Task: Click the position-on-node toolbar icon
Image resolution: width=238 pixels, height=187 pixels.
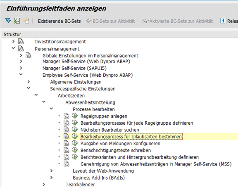Action: (17, 21)
